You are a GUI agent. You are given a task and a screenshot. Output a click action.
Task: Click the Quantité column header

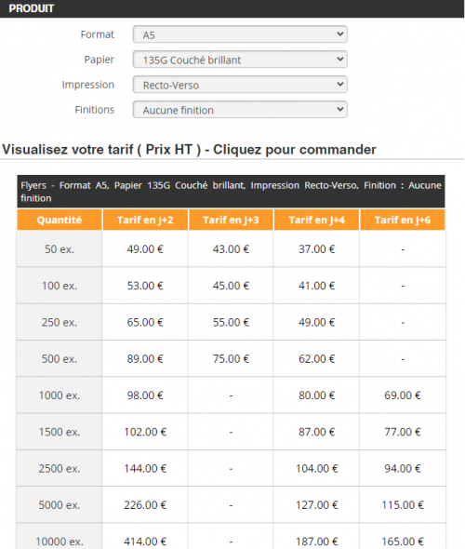point(60,220)
